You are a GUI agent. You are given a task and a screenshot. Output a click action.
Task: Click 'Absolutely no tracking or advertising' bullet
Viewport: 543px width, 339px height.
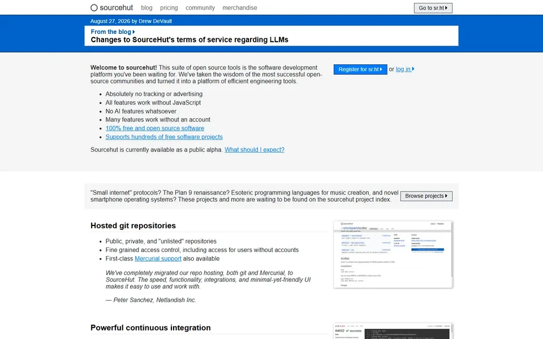154,94
